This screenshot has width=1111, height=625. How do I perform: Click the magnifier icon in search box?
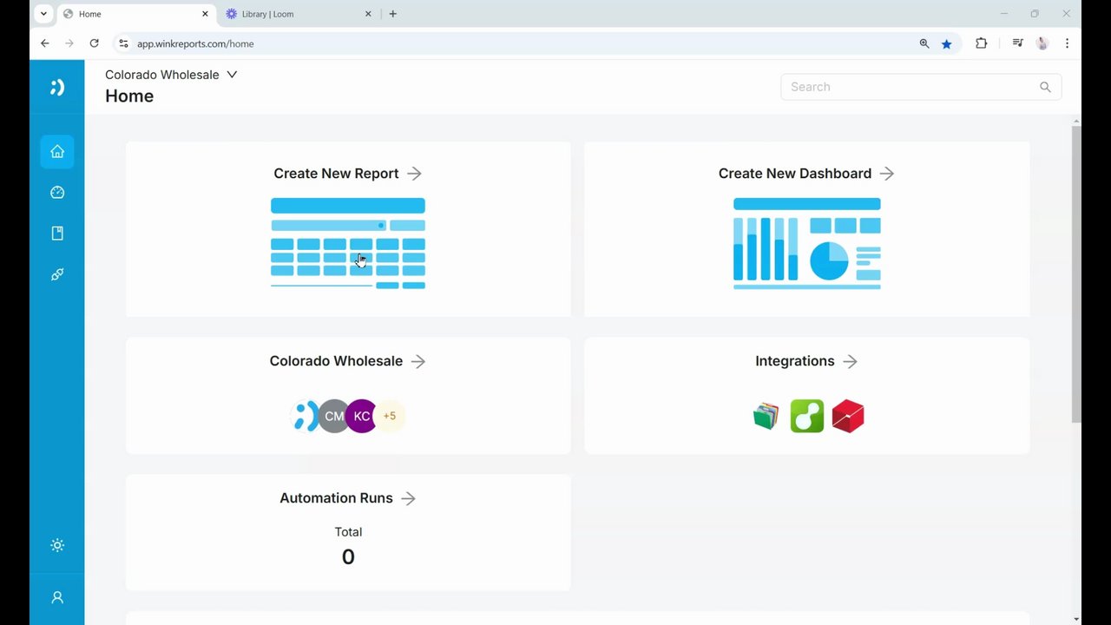pos(1045,87)
